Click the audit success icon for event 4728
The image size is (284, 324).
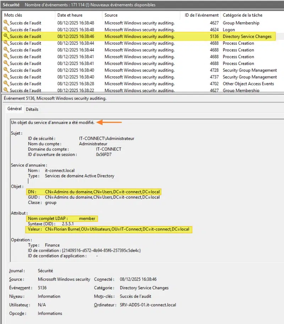pyautogui.click(x=6, y=70)
